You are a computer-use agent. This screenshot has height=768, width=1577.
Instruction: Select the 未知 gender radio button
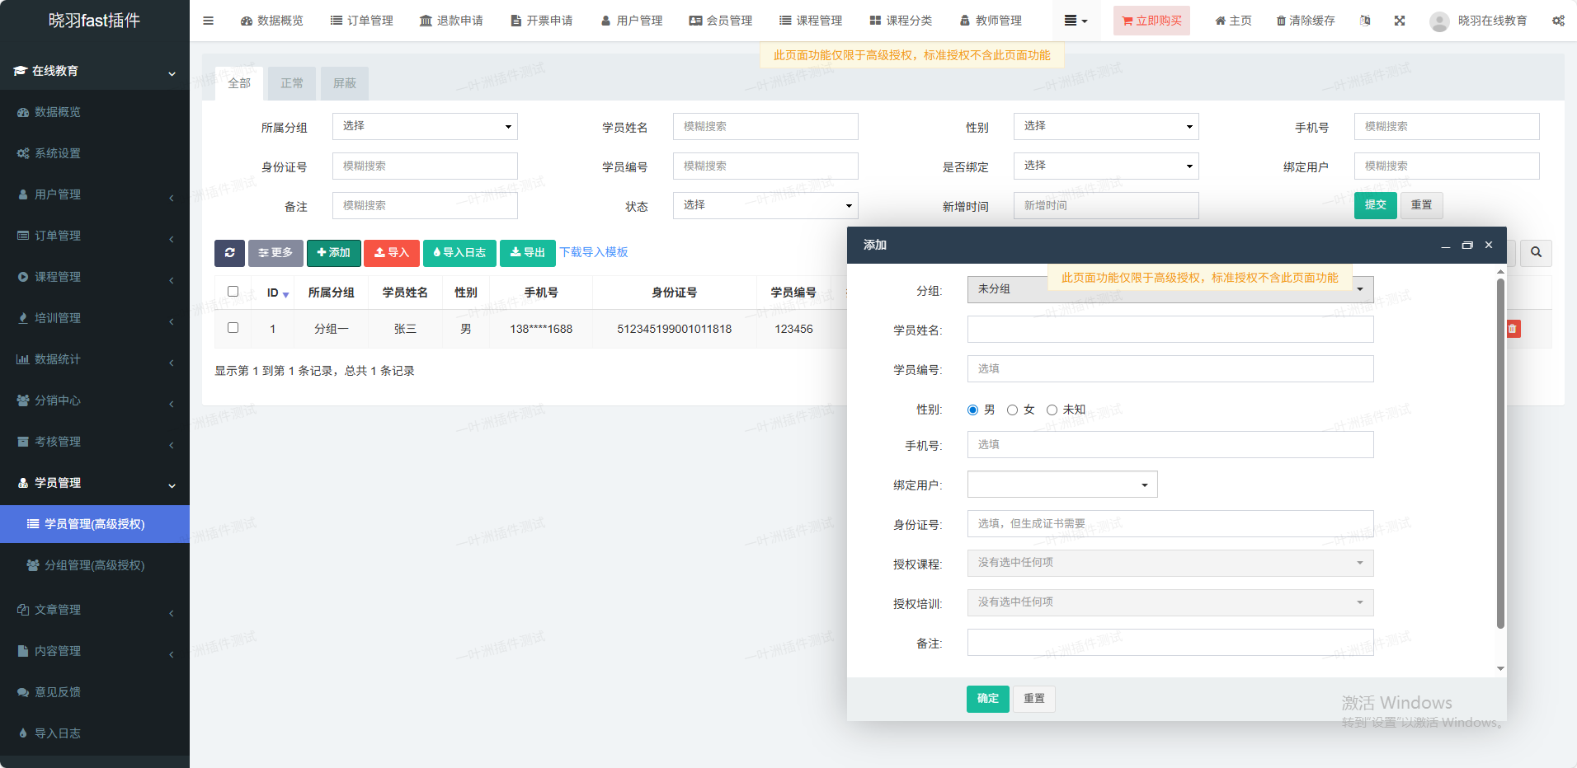pos(1052,410)
